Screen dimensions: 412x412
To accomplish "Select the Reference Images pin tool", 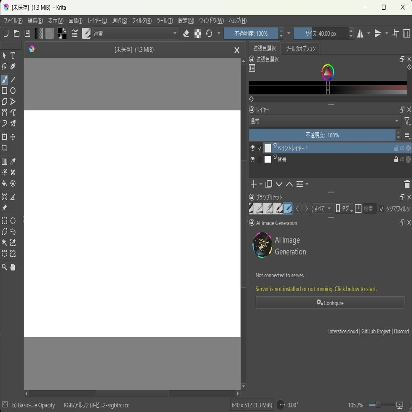I will [5, 208].
